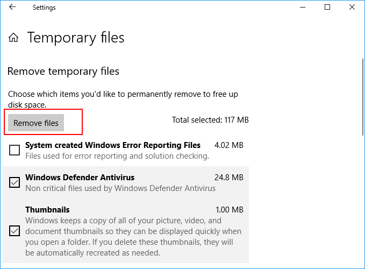This screenshot has height=269, width=365.
Task: Click the Remove temporary files section heading
Action: tap(63, 71)
